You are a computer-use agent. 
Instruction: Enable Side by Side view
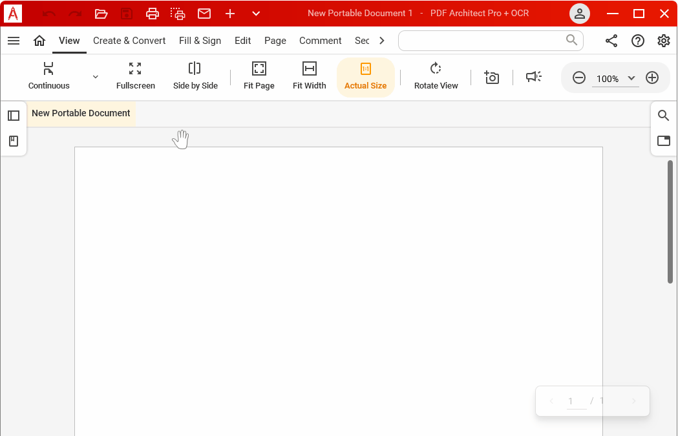(x=195, y=76)
